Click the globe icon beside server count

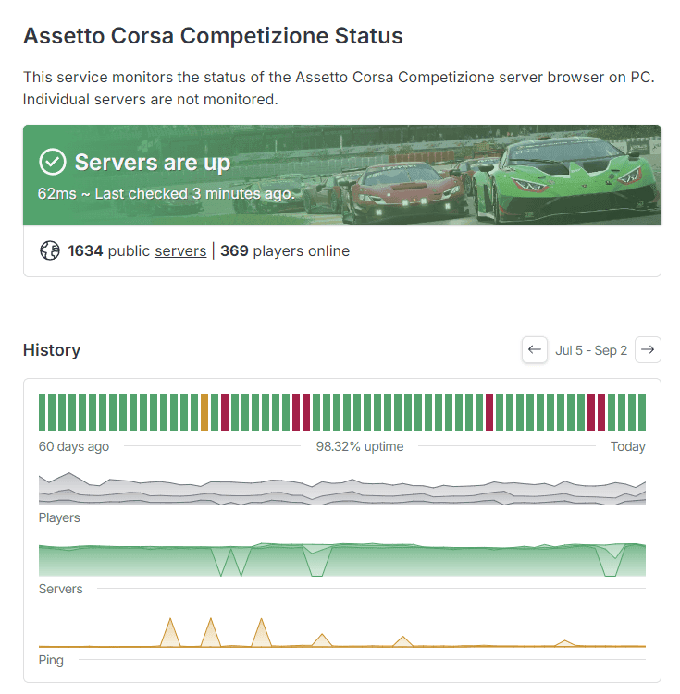(x=50, y=250)
